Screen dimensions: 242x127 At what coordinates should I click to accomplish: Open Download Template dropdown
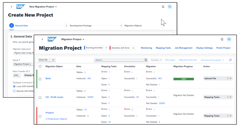click(x=212, y=60)
